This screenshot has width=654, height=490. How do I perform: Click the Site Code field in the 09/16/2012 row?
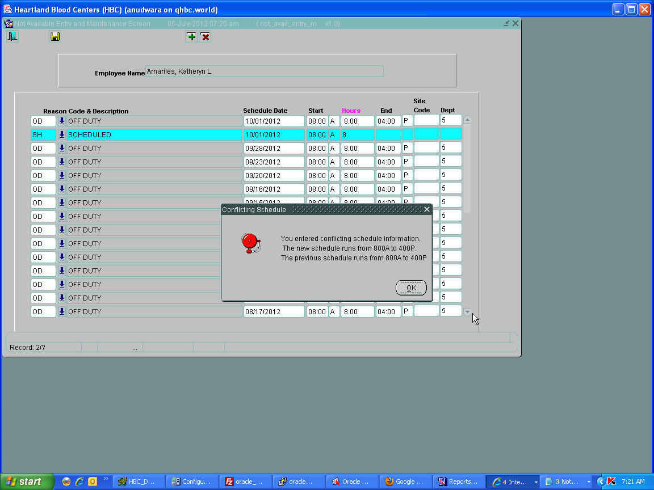click(426, 188)
